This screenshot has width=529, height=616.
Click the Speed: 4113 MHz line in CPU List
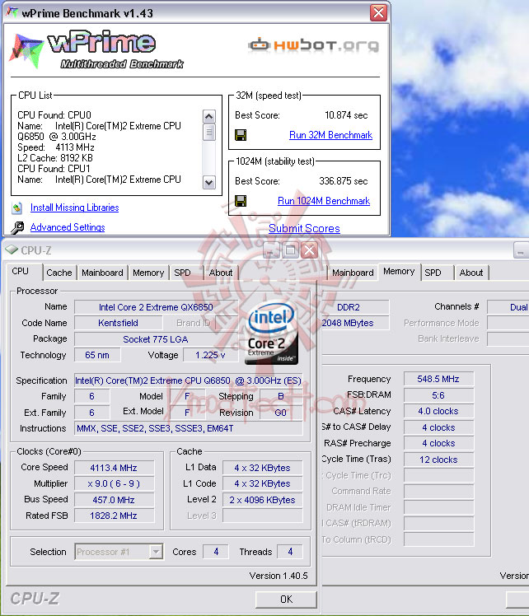point(56,147)
